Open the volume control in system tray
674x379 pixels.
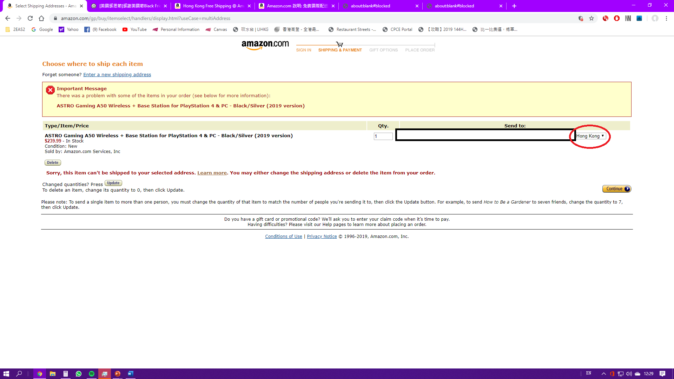click(x=629, y=374)
